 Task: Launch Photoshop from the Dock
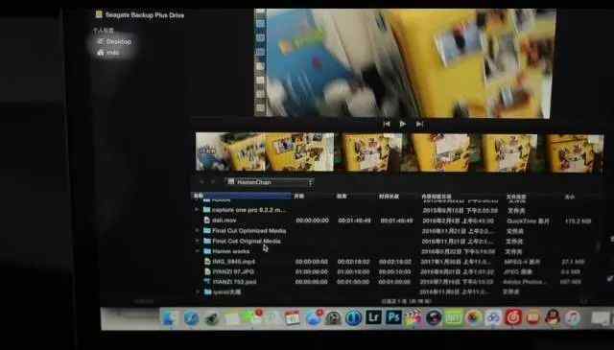pyautogui.click(x=393, y=317)
